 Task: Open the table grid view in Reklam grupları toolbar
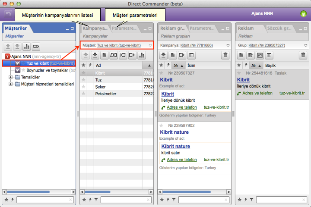pyautogui.click(x=191, y=55)
